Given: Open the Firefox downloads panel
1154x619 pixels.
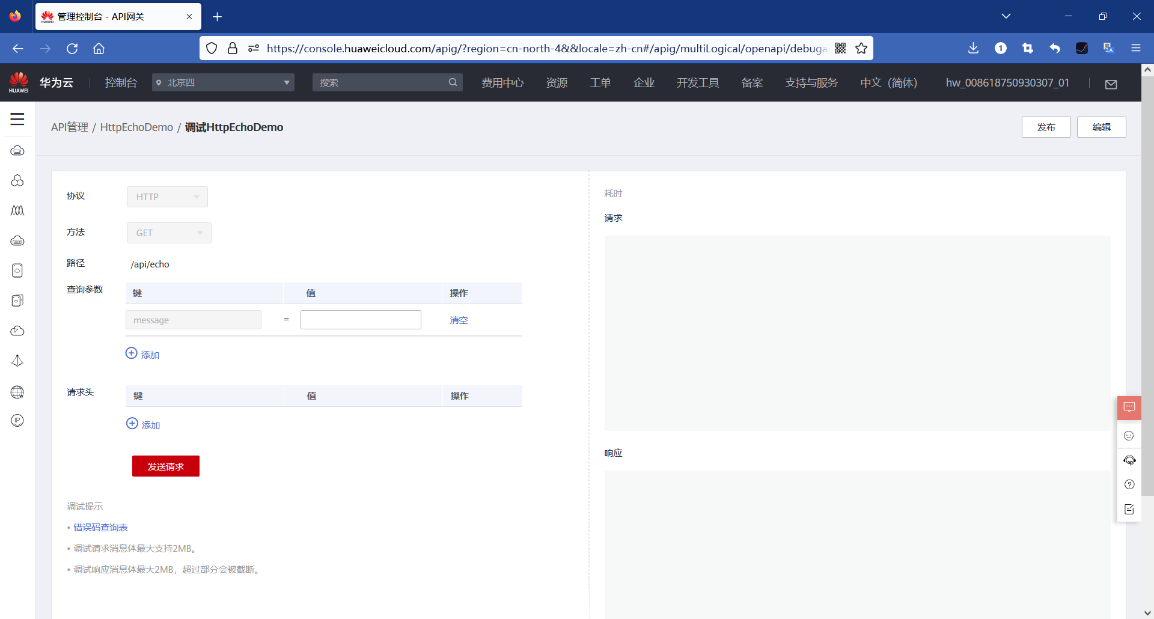Looking at the screenshot, I should [x=974, y=48].
